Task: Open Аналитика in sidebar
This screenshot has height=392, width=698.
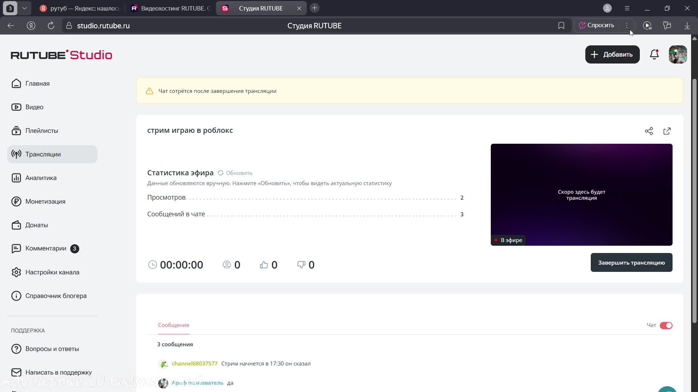Action: pyautogui.click(x=41, y=178)
